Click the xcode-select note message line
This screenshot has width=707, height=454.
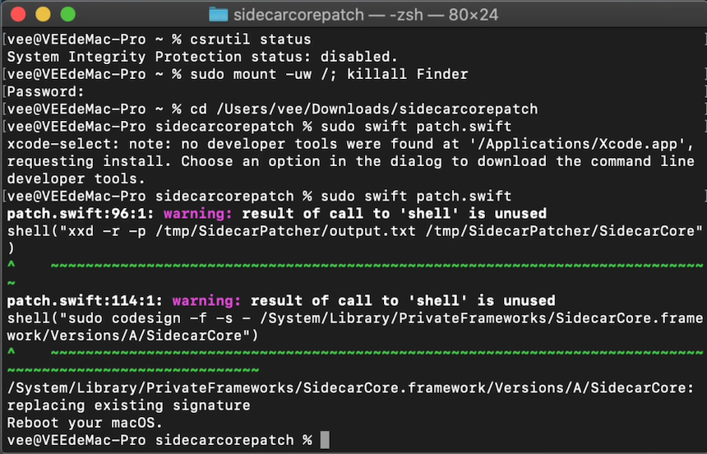point(350,144)
